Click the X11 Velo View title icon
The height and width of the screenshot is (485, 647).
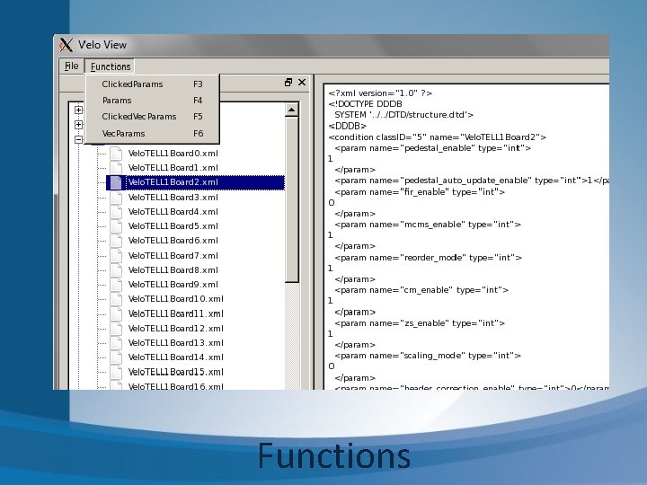(x=66, y=45)
